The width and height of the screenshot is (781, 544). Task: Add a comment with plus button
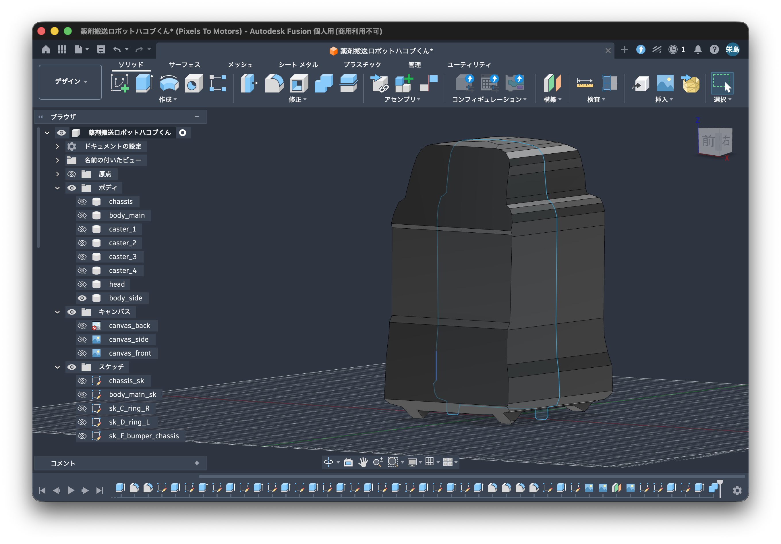click(197, 463)
